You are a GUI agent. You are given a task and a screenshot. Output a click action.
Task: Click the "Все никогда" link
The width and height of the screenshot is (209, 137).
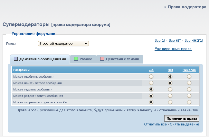point(194,41)
